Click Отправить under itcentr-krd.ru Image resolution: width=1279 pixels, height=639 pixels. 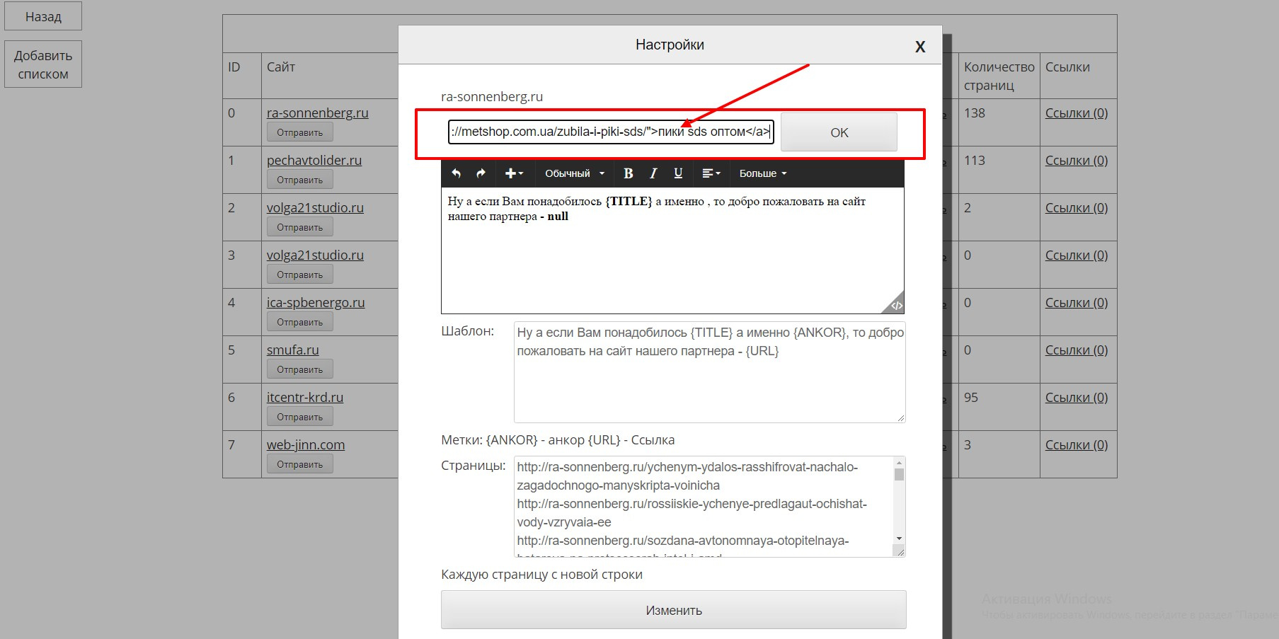[299, 417]
